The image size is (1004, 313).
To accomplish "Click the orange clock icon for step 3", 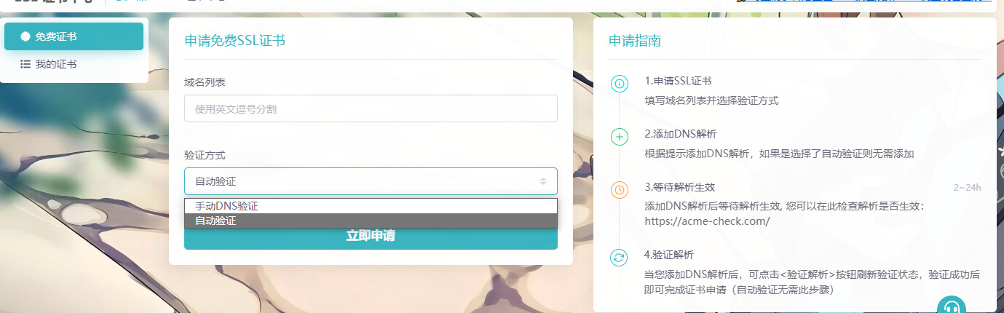I will pos(619,190).
